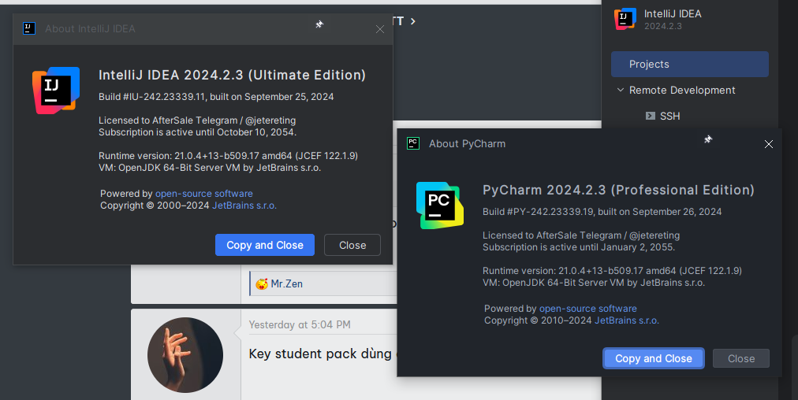Click IntelliJ IDEA icon in welcome sidebar
Screen dimensions: 798x400
tap(625, 19)
